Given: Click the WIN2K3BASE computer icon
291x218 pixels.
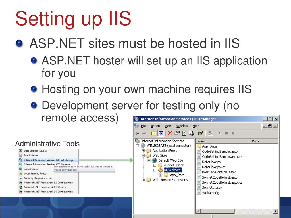Looking at the screenshot, I should [x=143, y=146].
